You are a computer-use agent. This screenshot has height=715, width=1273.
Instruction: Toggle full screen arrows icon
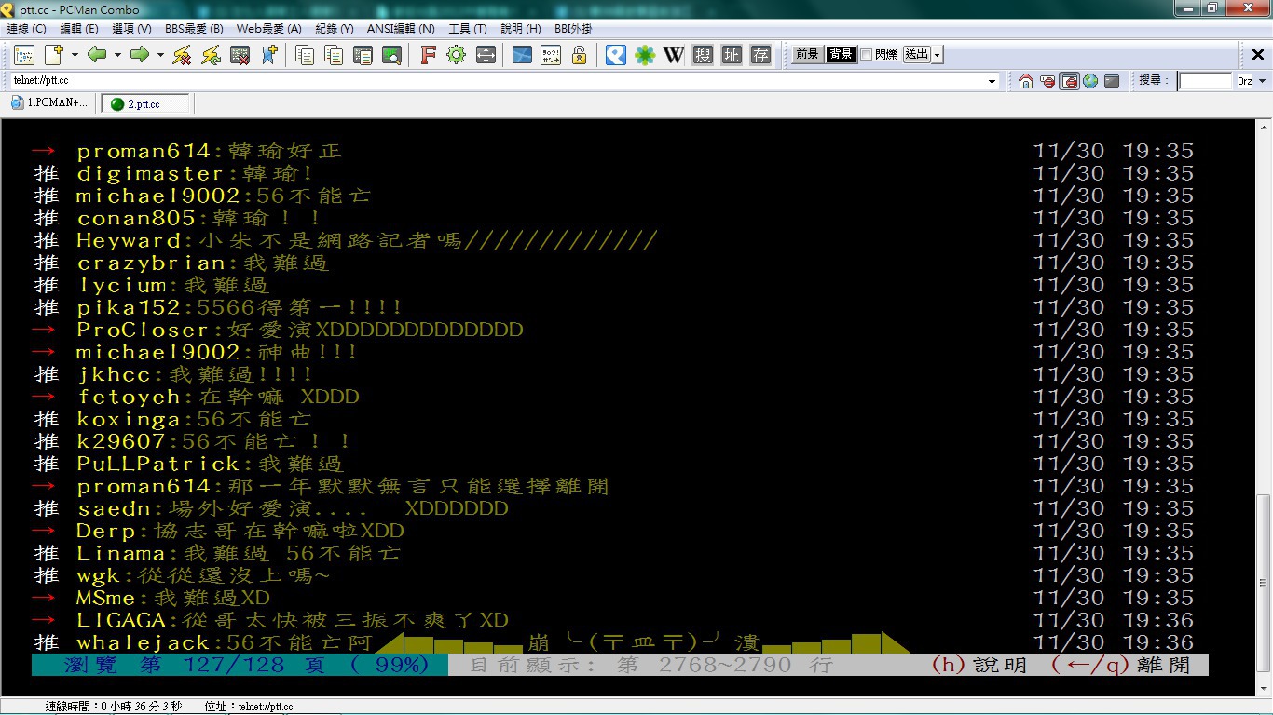(485, 55)
